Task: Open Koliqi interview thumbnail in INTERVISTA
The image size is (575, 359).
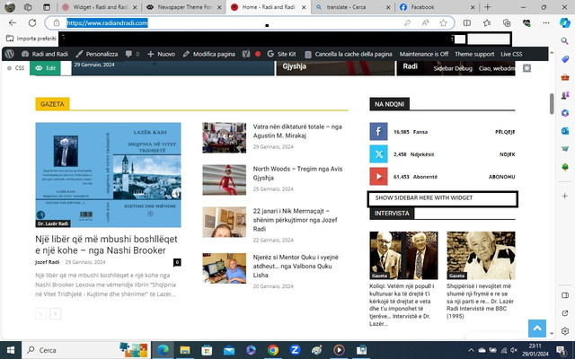Action: (x=403, y=255)
